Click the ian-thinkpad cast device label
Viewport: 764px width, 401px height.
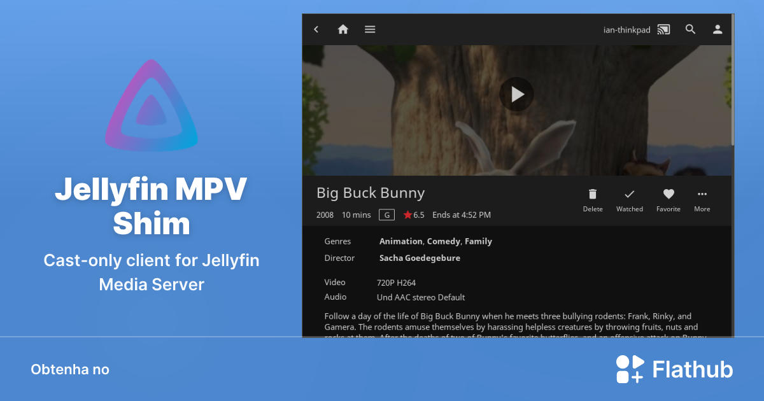[626, 30]
